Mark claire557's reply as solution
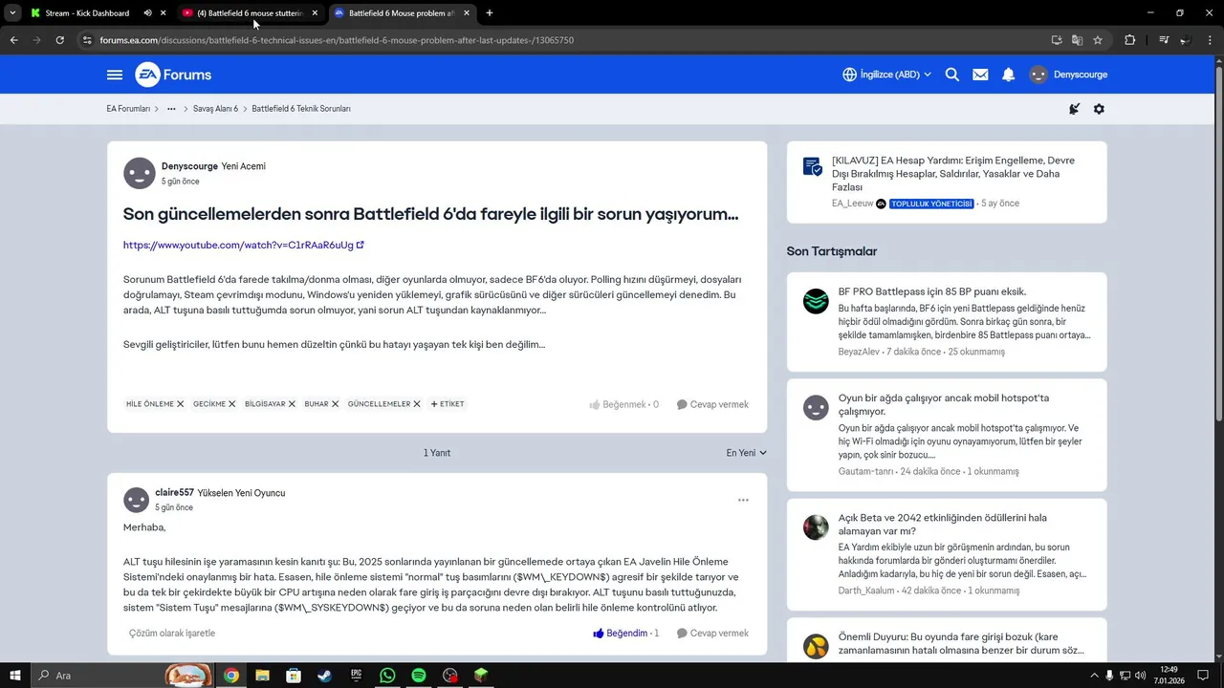The height and width of the screenshot is (688, 1224). tap(172, 634)
